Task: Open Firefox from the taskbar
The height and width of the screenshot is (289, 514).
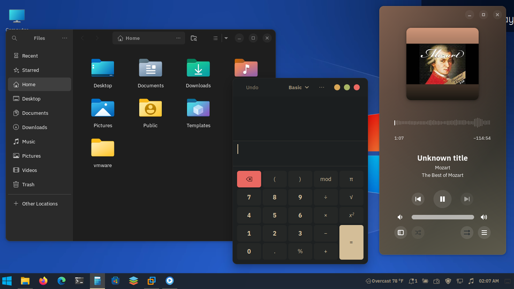Action: [43, 281]
